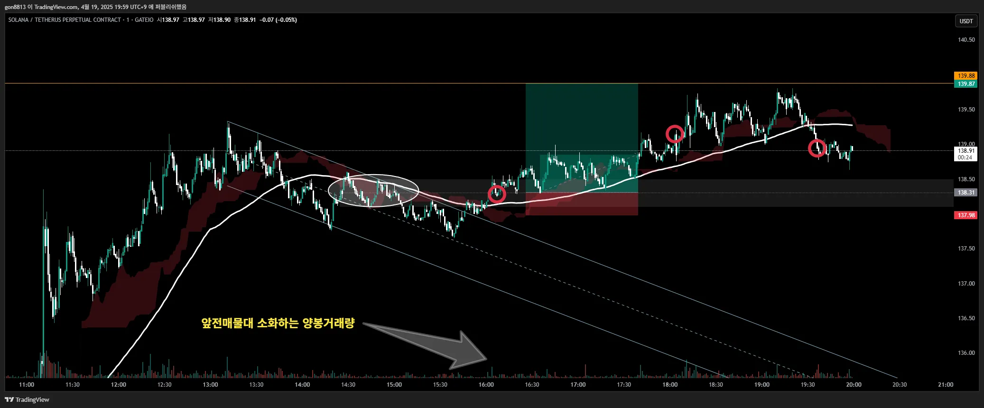Image resolution: width=984 pixels, height=408 pixels.
Task: Click the publisher line starting with gon8813
Action: pos(95,7)
